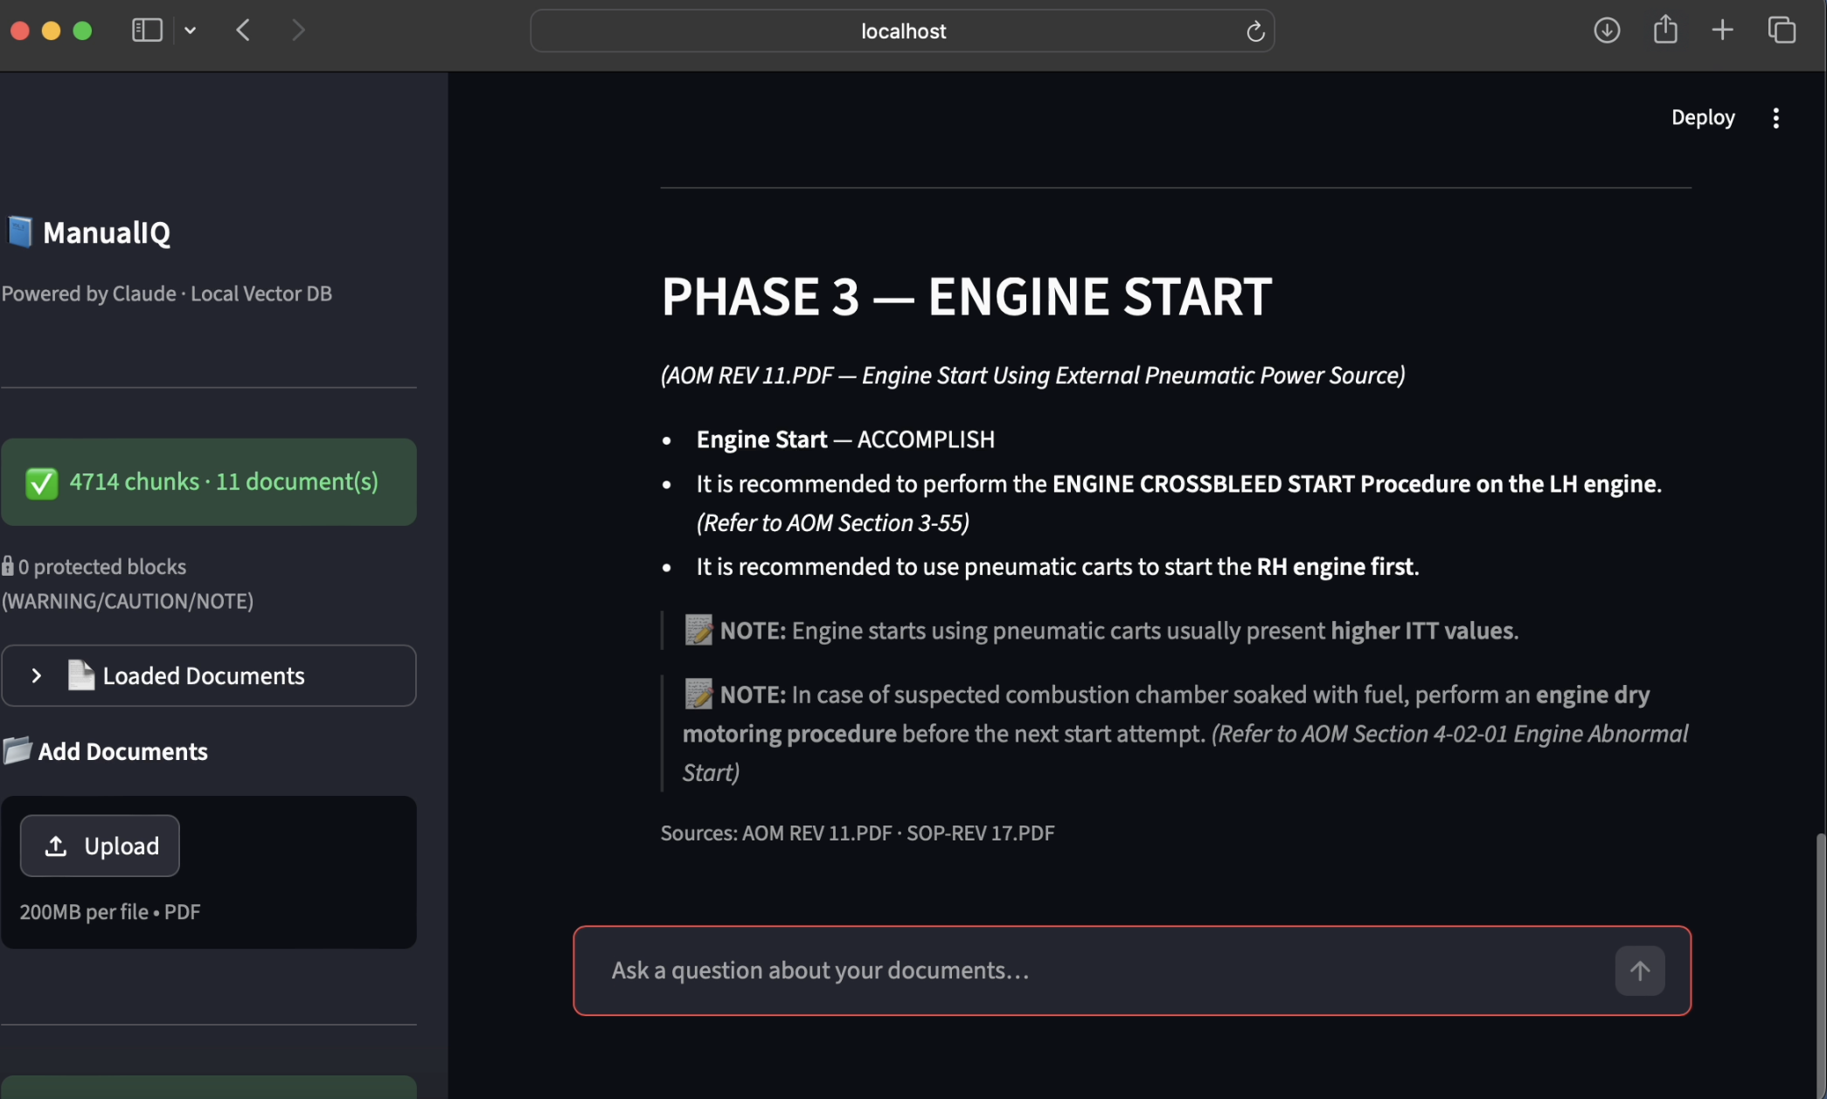The height and width of the screenshot is (1099, 1827).
Task: Open the three-dot app menu
Action: tap(1775, 118)
